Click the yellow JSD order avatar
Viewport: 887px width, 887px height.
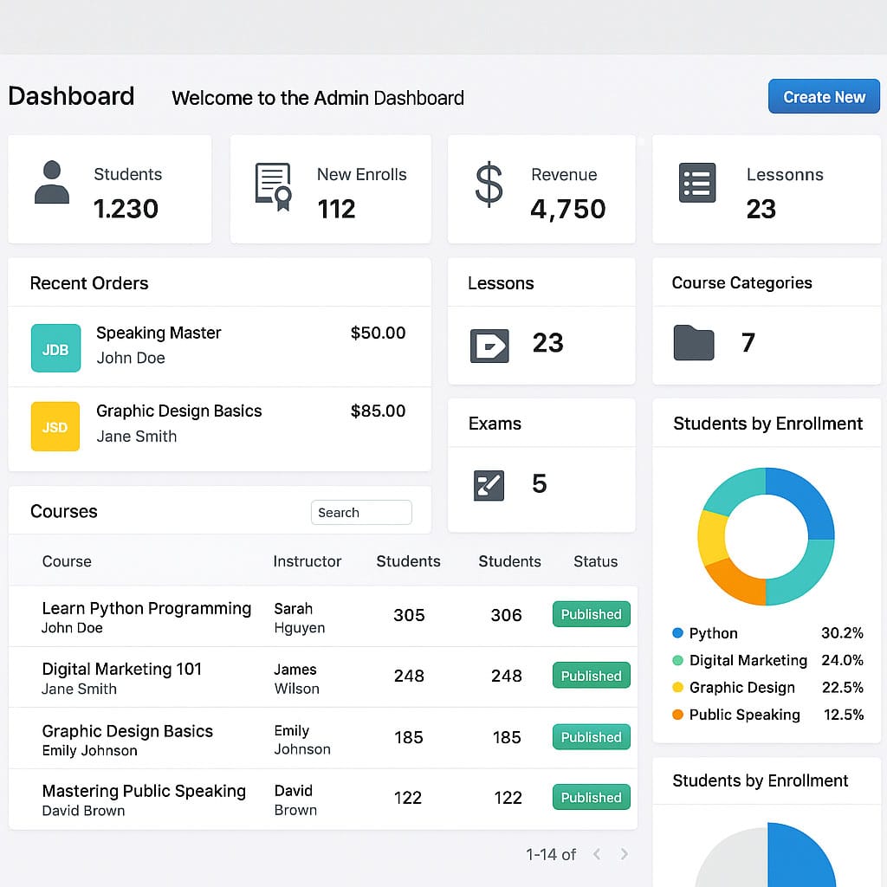point(55,426)
